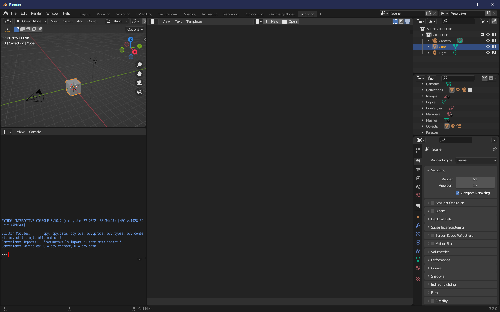This screenshot has height=312, width=500.
Task: Open the Modifier properties wrench tab
Action: pos(418,226)
